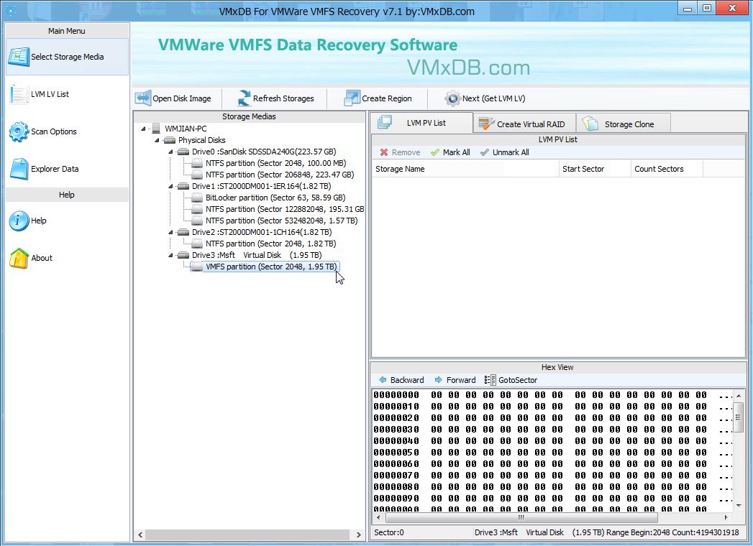Screen dimensions: 753x546
Task: Click the Open Disk Image icon
Action: (x=143, y=98)
